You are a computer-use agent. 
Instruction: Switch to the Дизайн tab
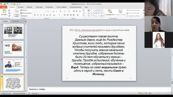pos(29,7)
